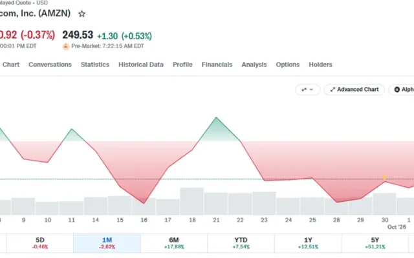Click the yellow marker dot on chart

[x=384, y=177]
